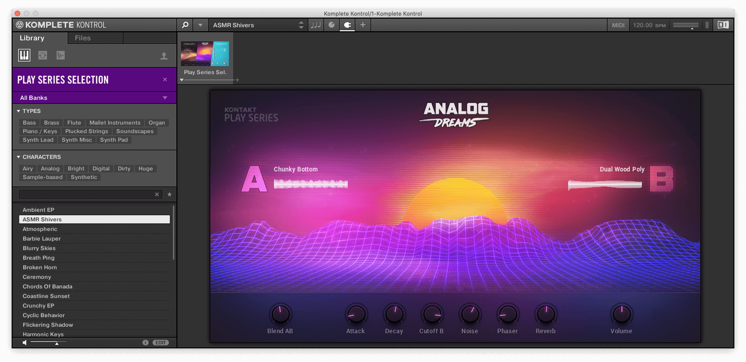The height and width of the screenshot is (362, 746).
Task: Toggle the prehear speaker icon
Action: coord(24,342)
